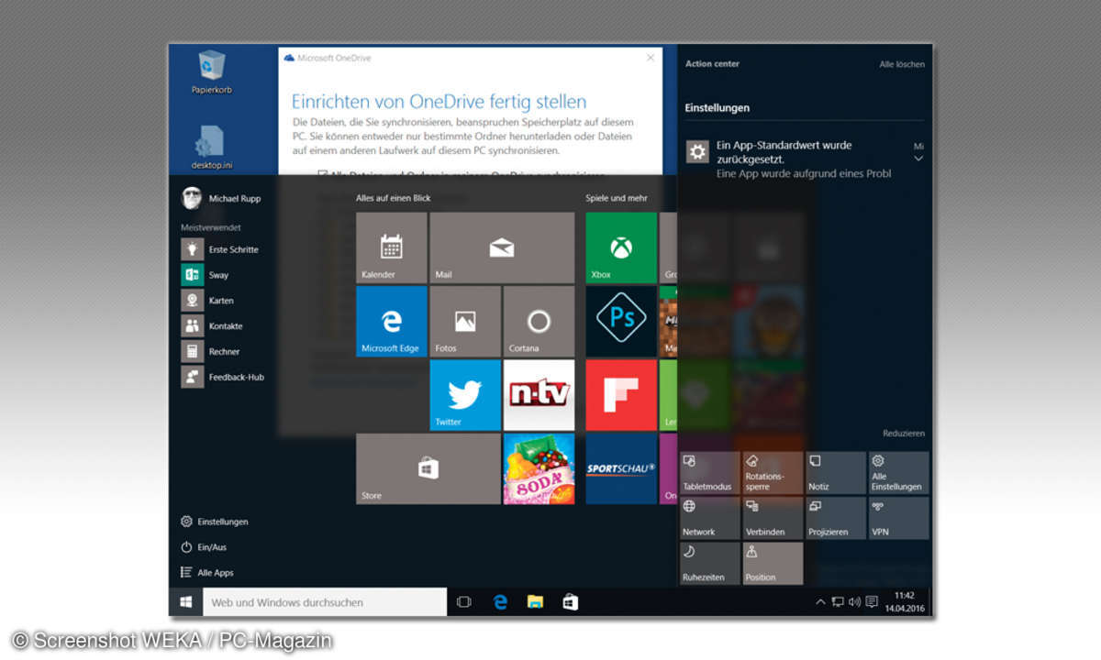Click the volume icon in system tray
Image resolution: width=1101 pixels, height=660 pixels.
pyautogui.click(x=854, y=602)
